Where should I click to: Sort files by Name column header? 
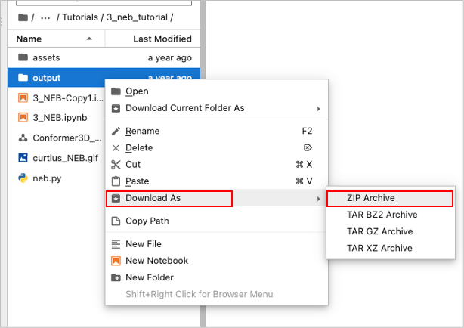pos(29,39)
